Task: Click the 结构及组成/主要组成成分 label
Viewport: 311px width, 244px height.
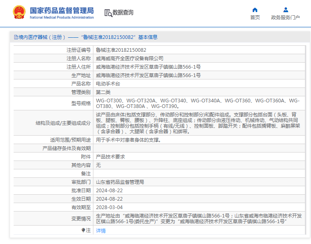Action: pos(63,123)
